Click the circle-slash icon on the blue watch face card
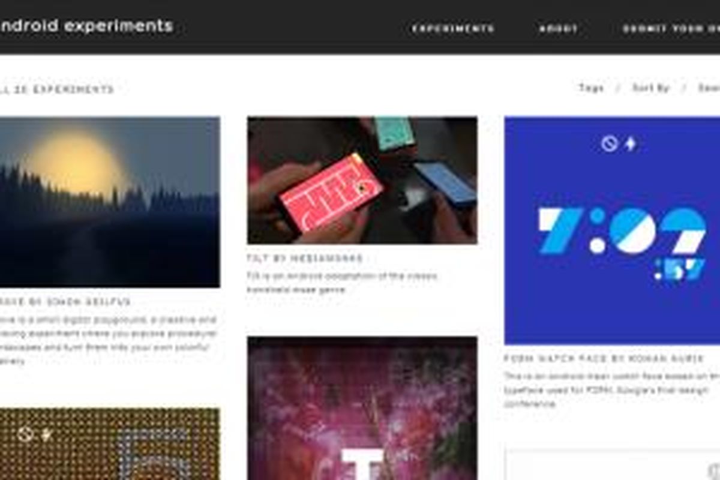The image size is (720, 480). point(609,143)
